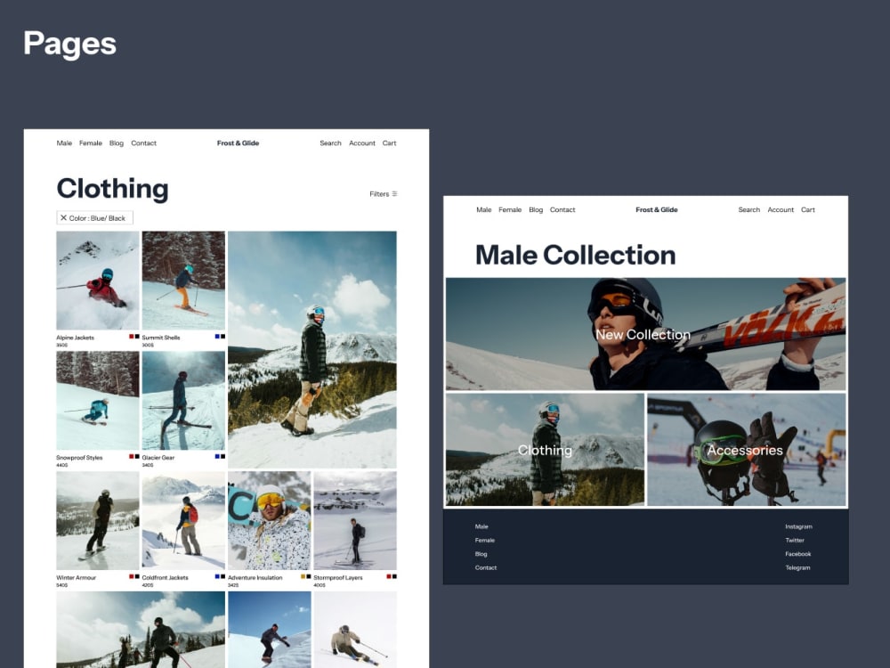Open the large featured skier photo
890x668 pixels.
coord(312,349)
